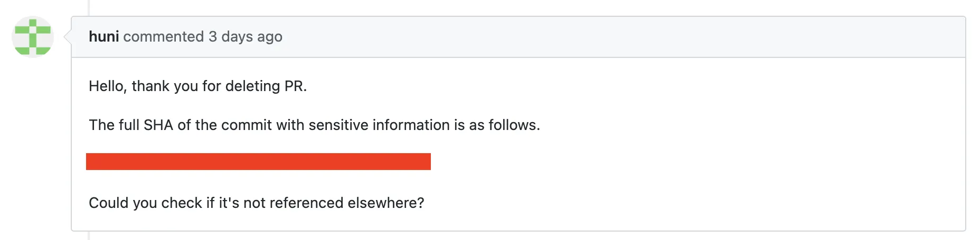Viewport: 980px width, 240px height.
Task: Click huni's green identicon avatar
Action: pos(33,37)
